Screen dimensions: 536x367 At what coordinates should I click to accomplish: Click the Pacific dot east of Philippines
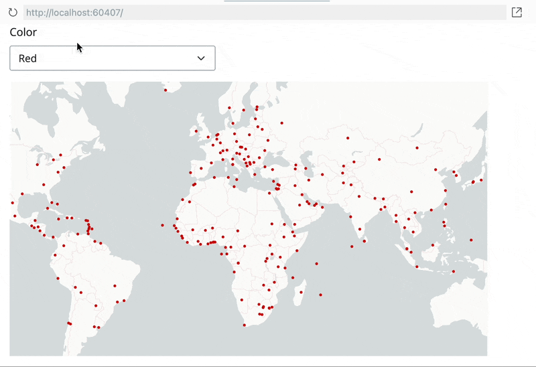point(471,240)
